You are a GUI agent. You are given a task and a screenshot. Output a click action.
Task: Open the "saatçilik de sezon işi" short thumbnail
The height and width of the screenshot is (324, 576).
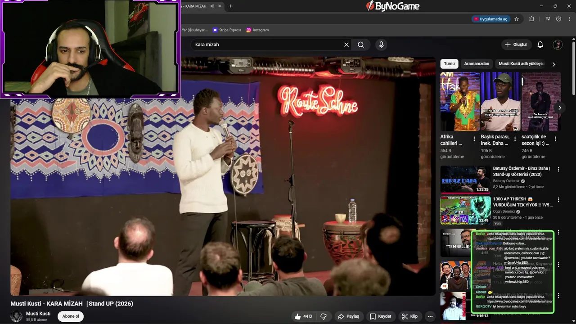click(541, 102)
